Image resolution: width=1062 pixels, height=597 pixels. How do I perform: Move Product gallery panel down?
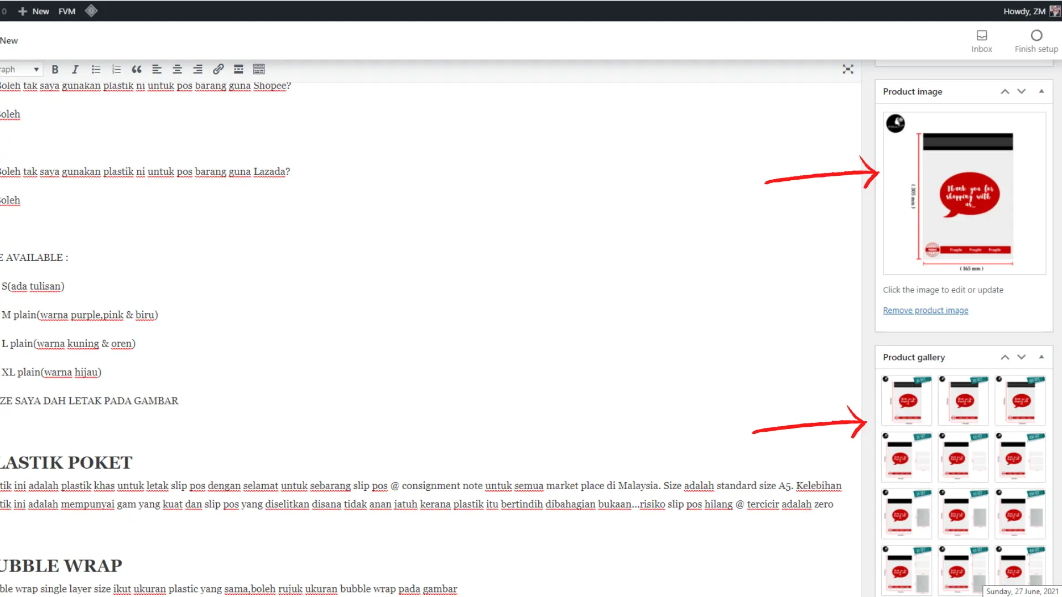(x=1022, y=357)
